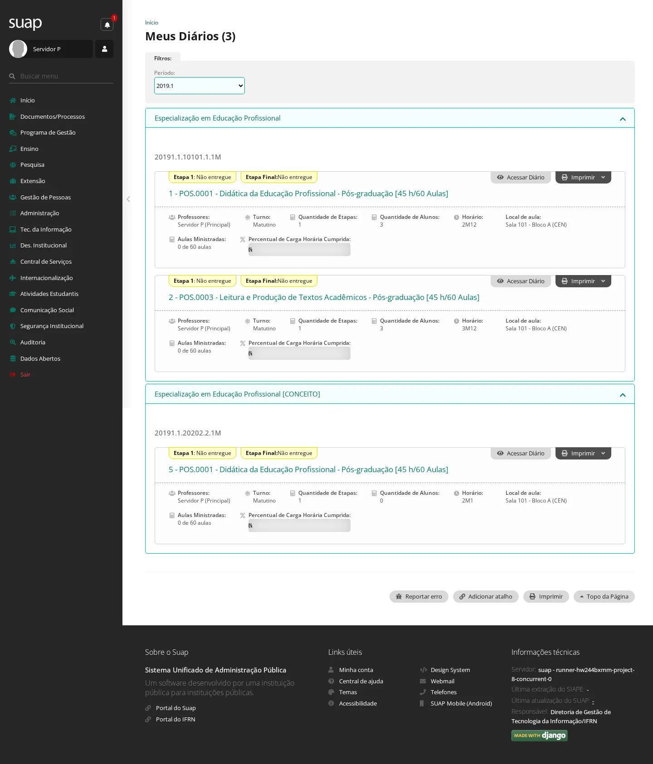
Task: Click the Administração list icon in sidebar
Action: coord(13,213)
